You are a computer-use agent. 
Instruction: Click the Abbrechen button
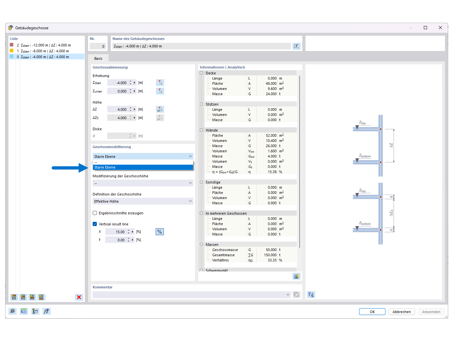pos(401,312)
